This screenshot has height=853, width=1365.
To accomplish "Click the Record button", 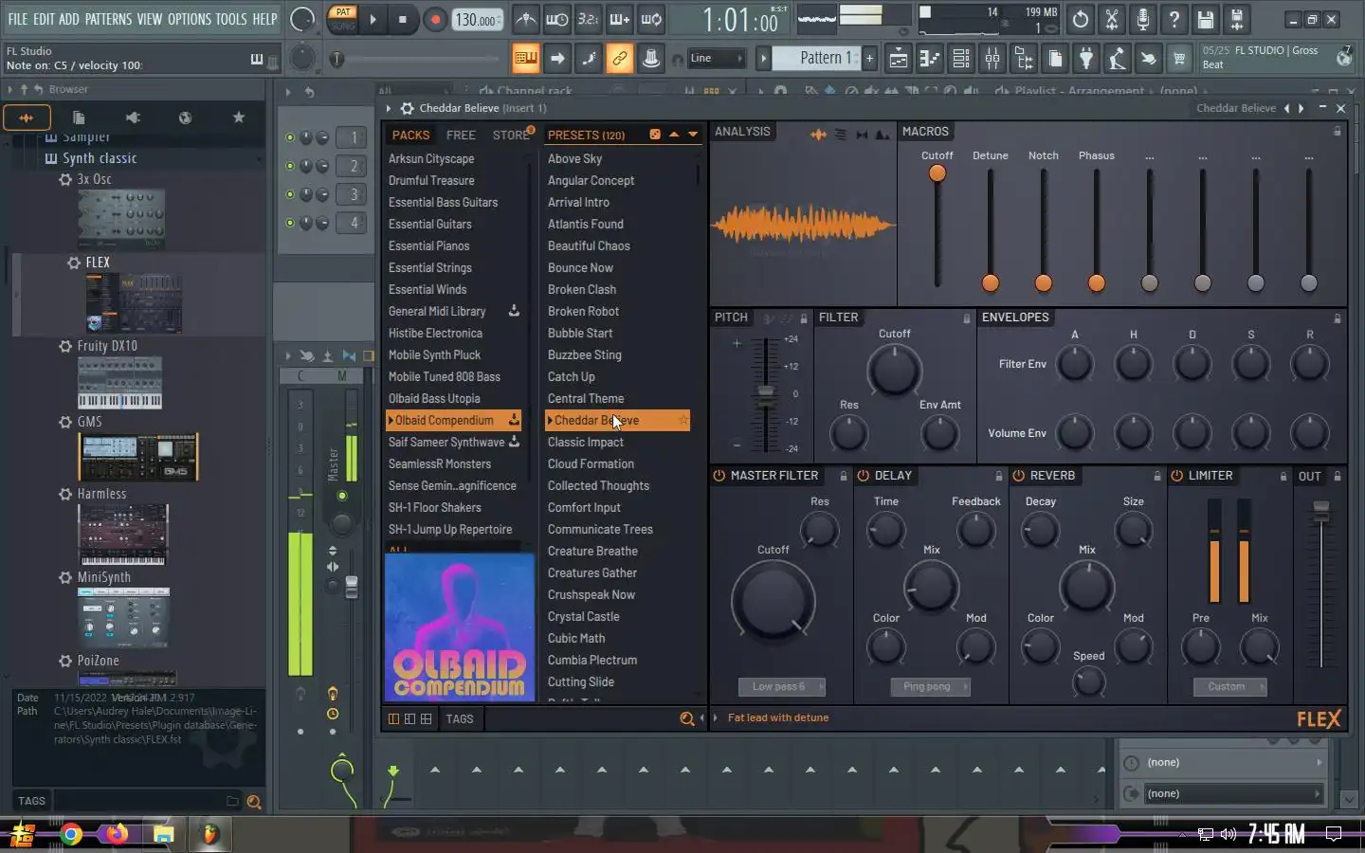I will (x=435, y=19).
